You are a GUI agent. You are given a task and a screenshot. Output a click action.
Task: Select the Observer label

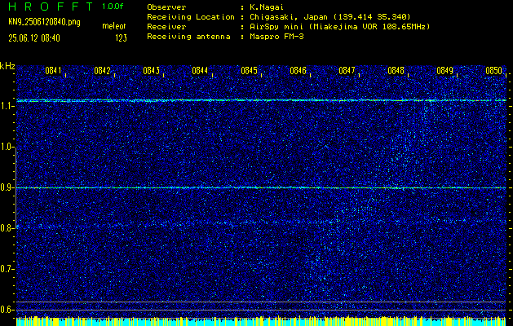pyautogui.click(x=166, y=7)
